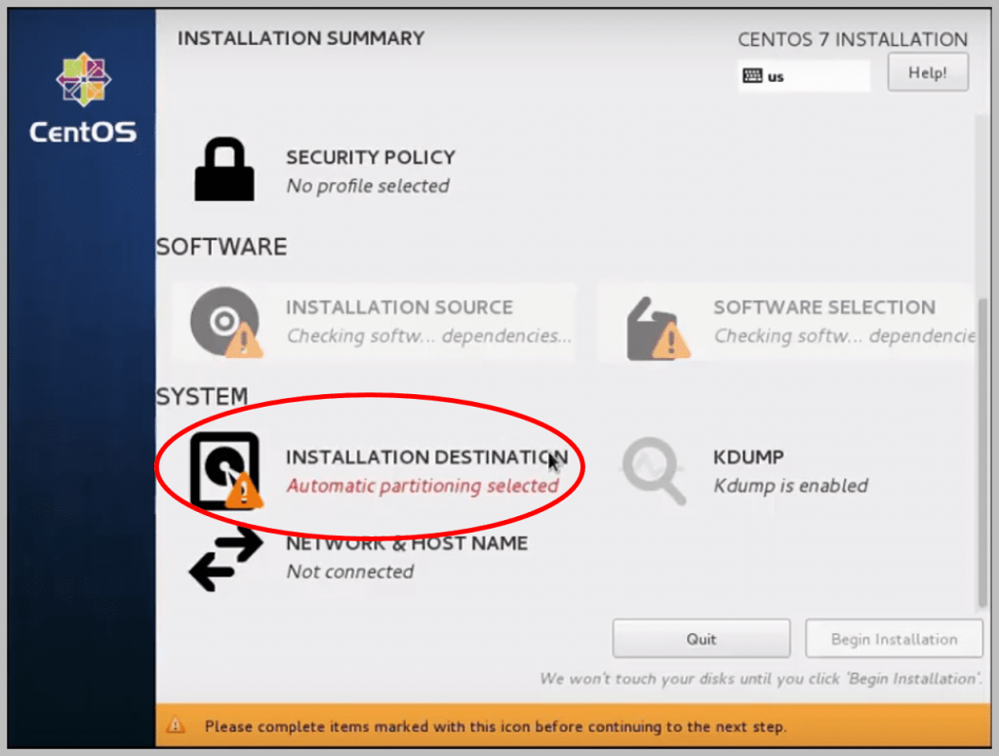
Task: Open the SOFTWARE SELECTION label
Action: pyautogui.click(x=824, y=307)
